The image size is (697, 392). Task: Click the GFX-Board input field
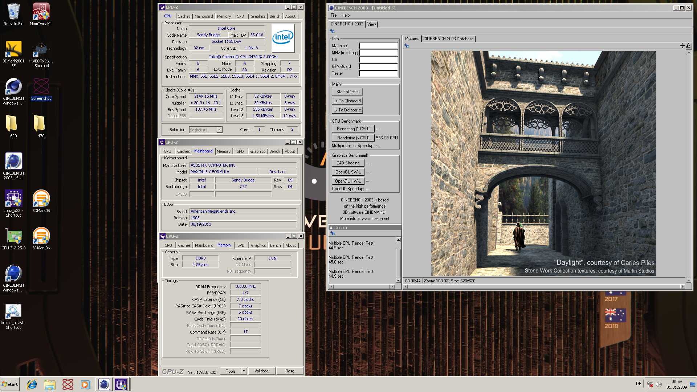point(378,66)
